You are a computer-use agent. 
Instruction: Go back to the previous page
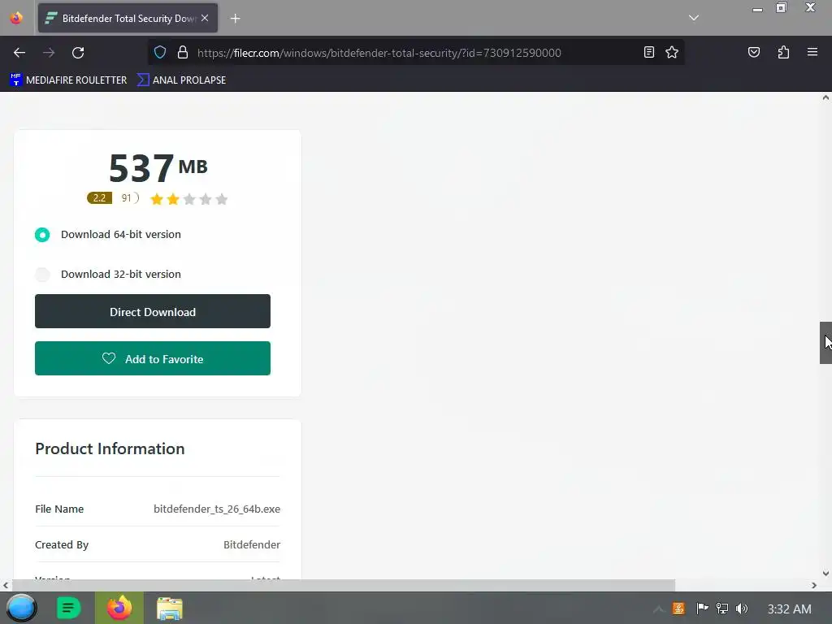(x=19, y=53)
